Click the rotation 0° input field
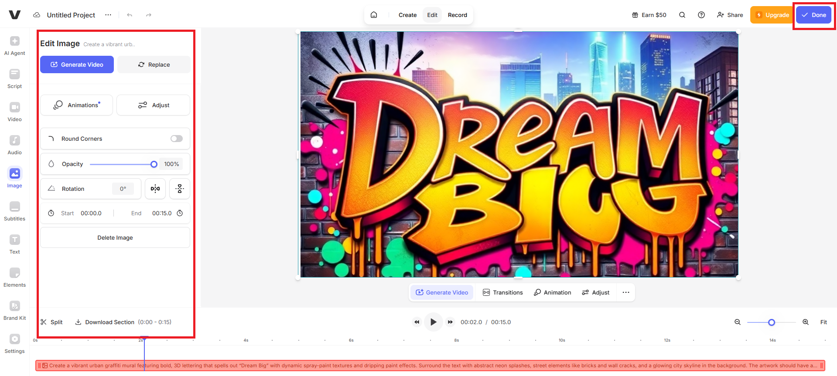Viewport: 837px width, 376px height. 123,189
